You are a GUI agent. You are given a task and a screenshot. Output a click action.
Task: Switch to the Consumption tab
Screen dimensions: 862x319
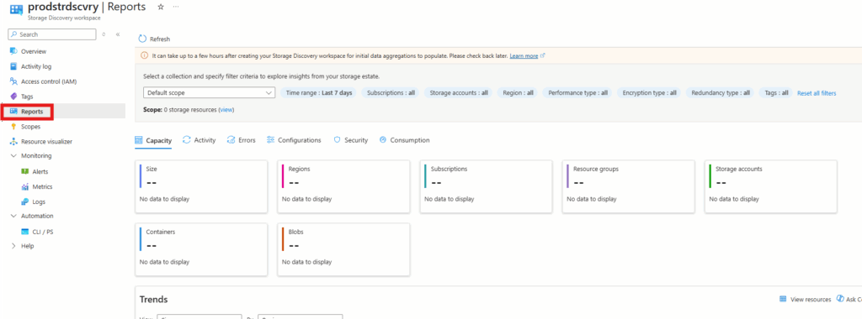coord(405,140)
